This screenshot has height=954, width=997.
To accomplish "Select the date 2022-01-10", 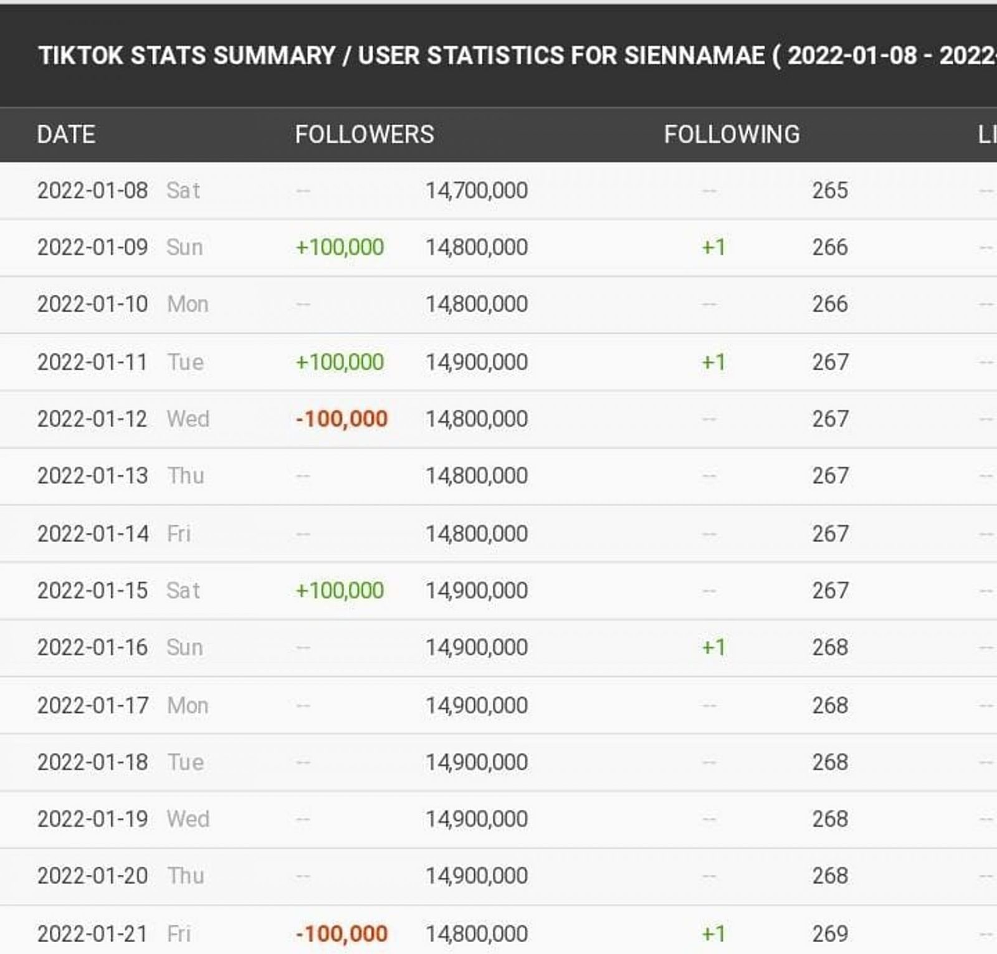I will coord(93,304).
